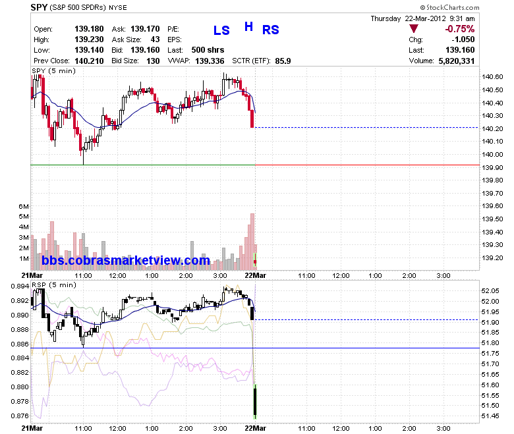Click the bbs.cobrasmarketview.com link text

(126, 260)
